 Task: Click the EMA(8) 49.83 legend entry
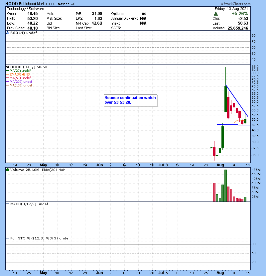18,74
